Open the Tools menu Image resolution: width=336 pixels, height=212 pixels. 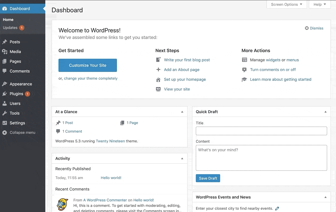[22, 113]
